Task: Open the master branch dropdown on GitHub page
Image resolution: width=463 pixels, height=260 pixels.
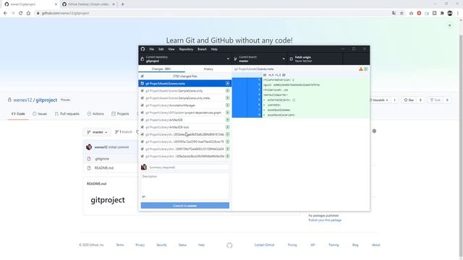Action: (98, 132)
